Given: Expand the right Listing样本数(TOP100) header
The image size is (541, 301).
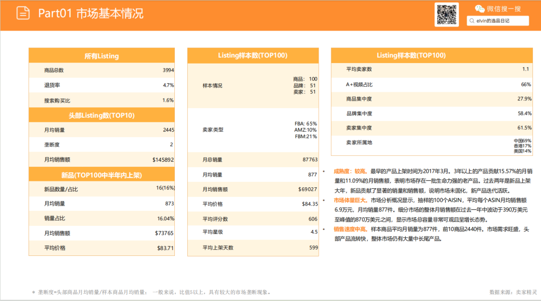Looking at the screenshot, I should click(431, 55).
